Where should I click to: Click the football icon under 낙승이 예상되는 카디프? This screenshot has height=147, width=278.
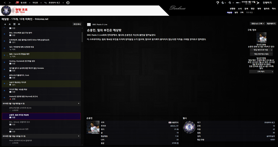pyautogui.click(x=10, y=85)
